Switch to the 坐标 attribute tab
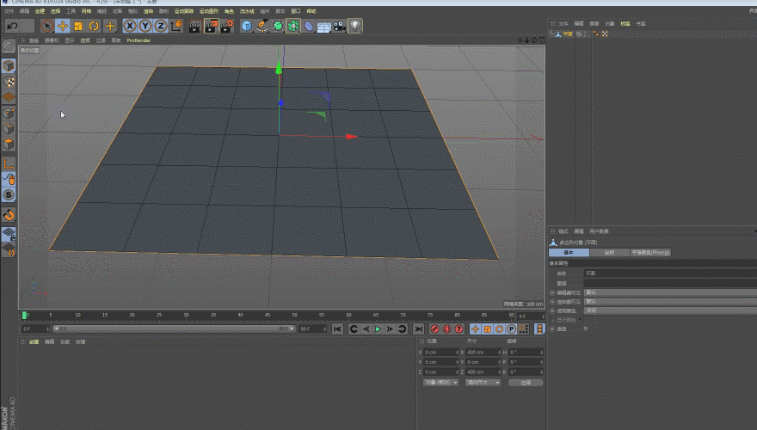 (609, 253)
